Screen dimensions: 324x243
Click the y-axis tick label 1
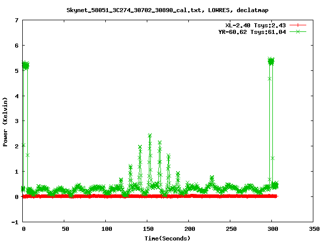point(17,172)
